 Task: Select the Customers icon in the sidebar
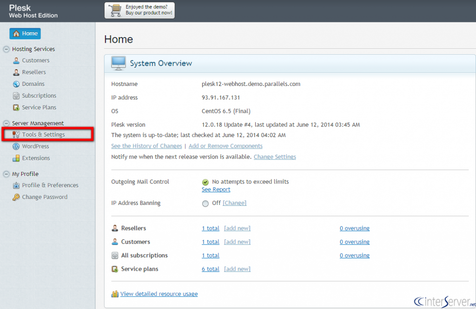[16, 60]
